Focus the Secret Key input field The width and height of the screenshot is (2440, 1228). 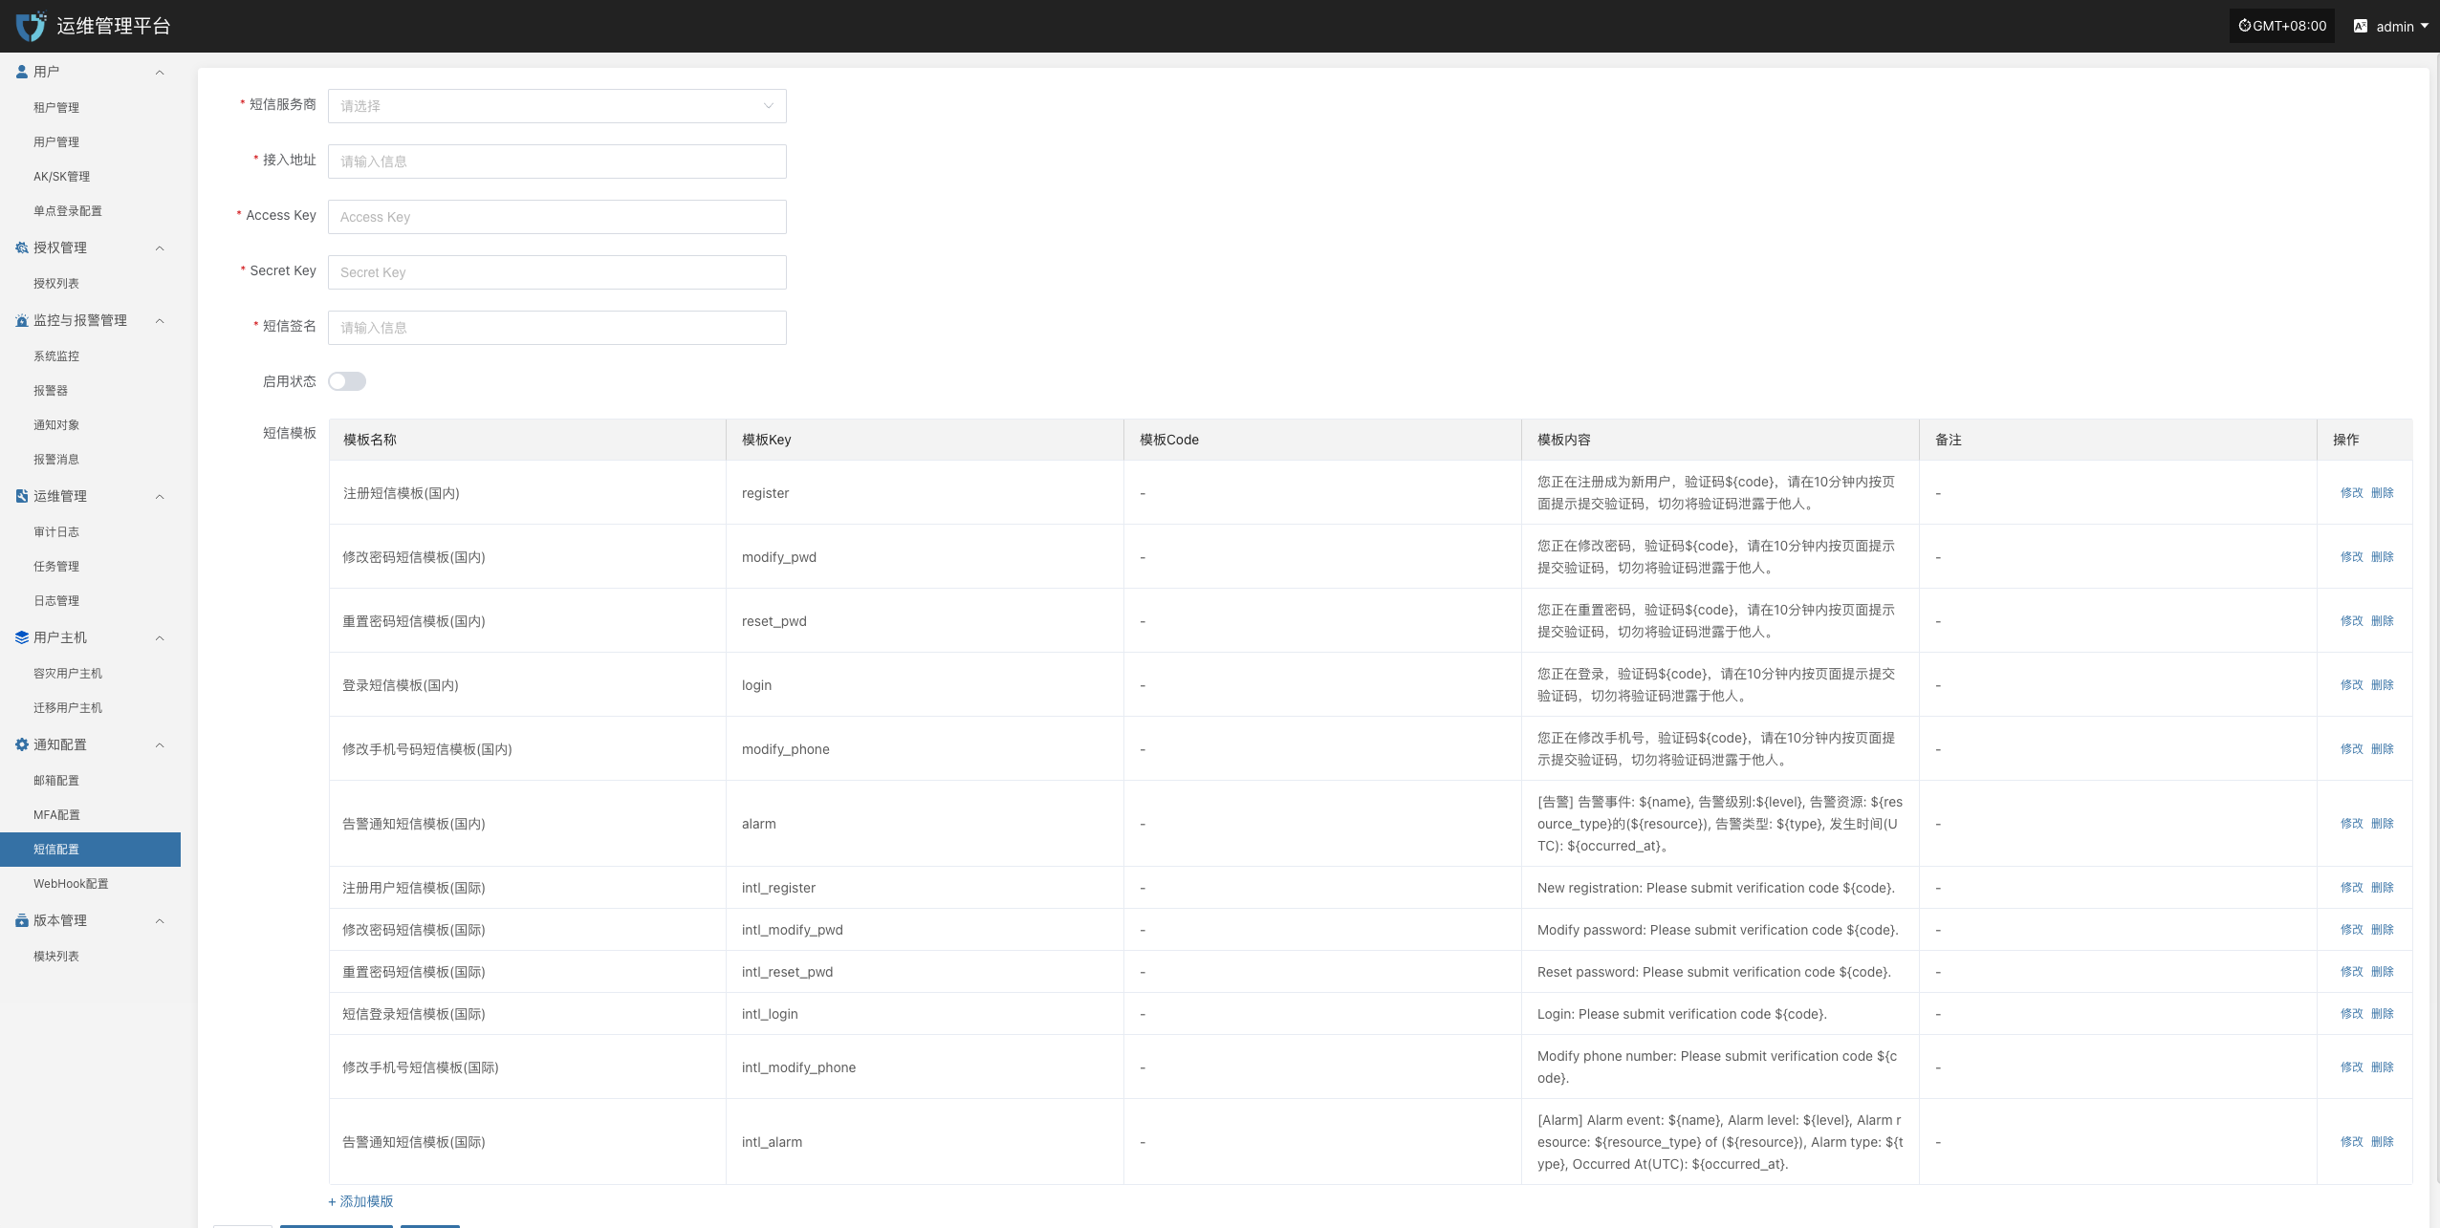pyautogui.click(x=557, y=272)
